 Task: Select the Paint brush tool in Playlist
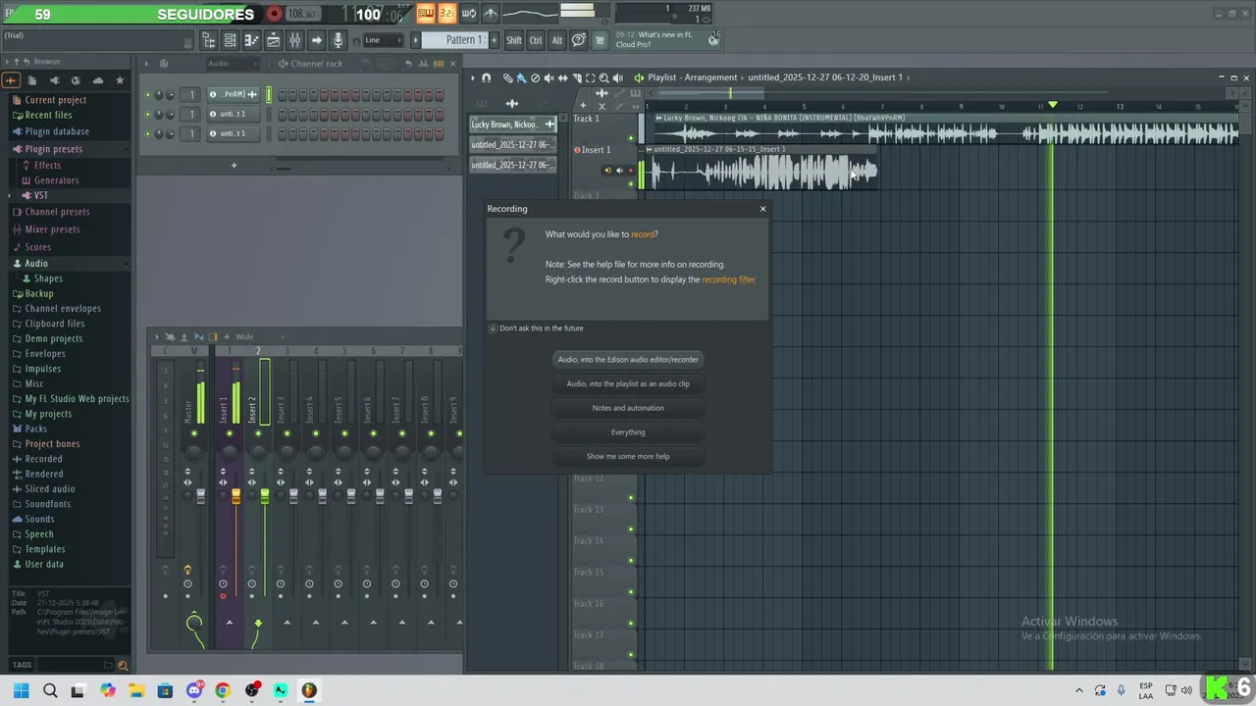point(521,77)
